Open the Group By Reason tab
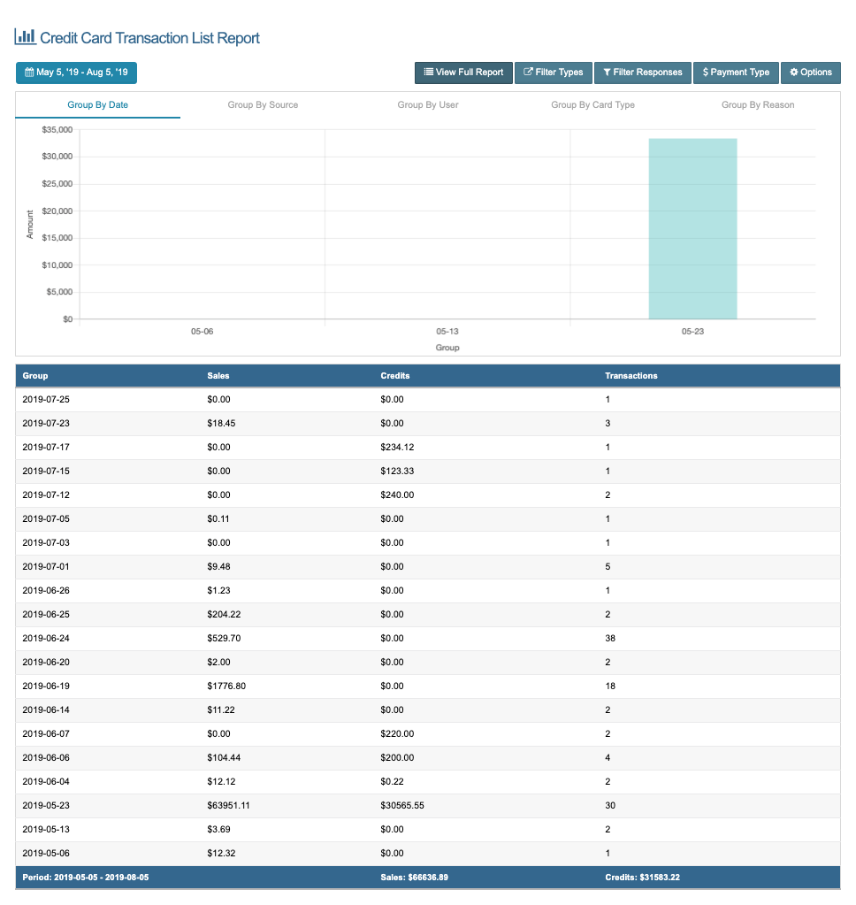The height and width of the screenshot is (905, 856). click(758, 104)
